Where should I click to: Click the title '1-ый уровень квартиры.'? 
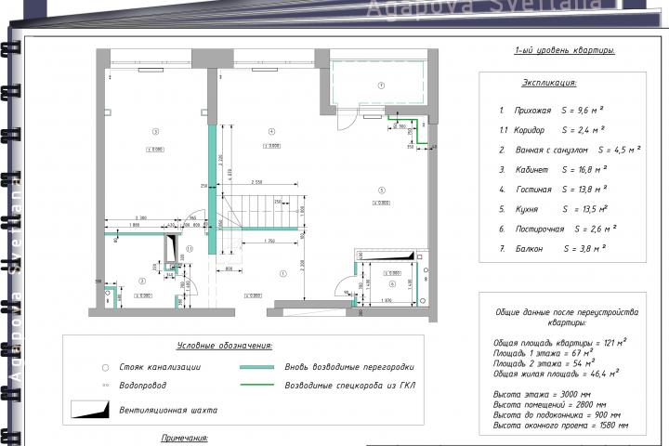(x=565, y=50)
